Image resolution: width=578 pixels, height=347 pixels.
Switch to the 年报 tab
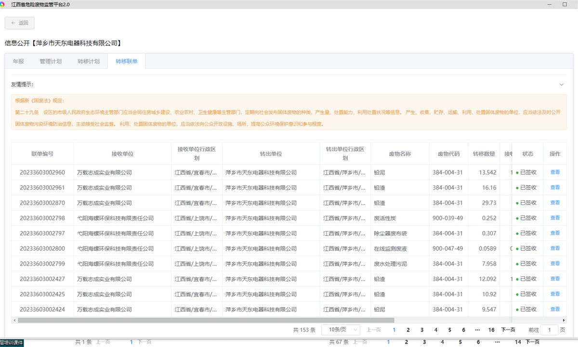pyautogui.click(x=18, y=62)
